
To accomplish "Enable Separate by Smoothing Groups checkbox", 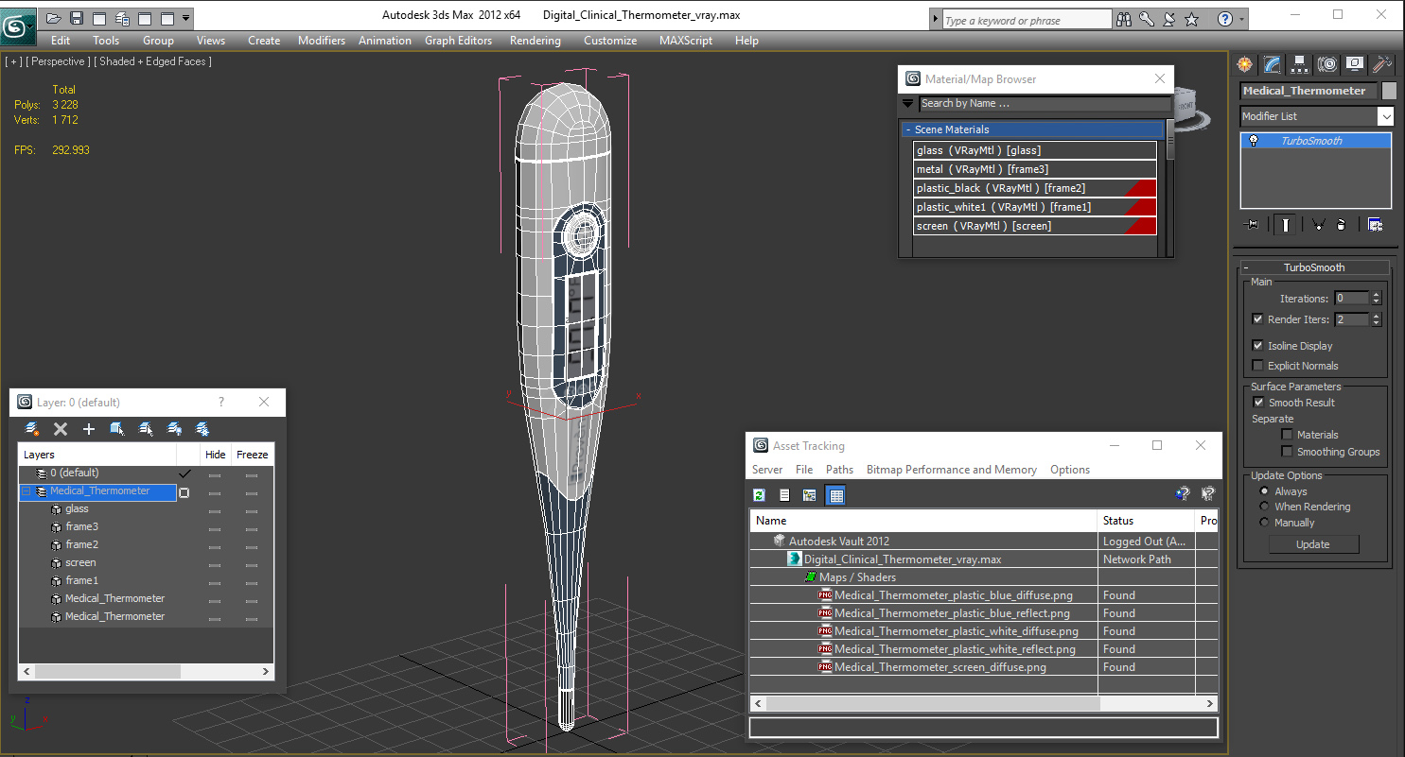I will [x=1287, y=452].
